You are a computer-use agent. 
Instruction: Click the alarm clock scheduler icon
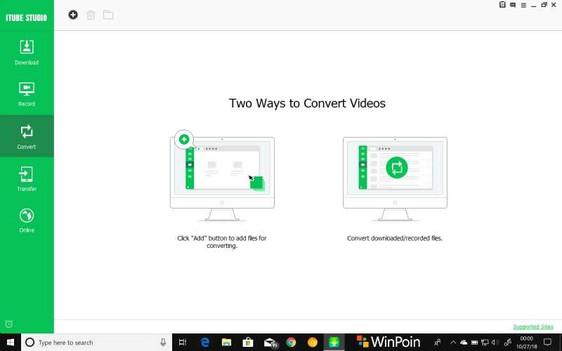click(8, 324)
